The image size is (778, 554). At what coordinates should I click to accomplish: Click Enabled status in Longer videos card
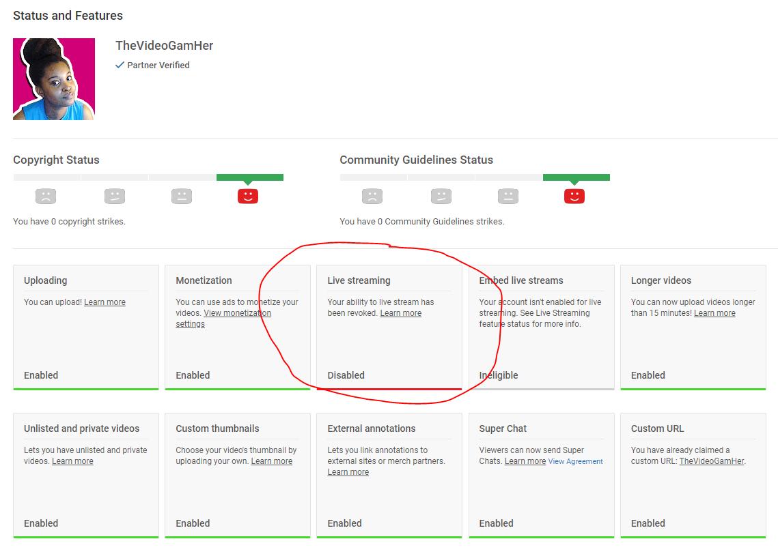648,376
